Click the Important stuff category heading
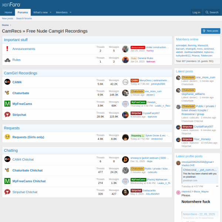The width and height of the screenshot is (222, 222). pos(16,40)
